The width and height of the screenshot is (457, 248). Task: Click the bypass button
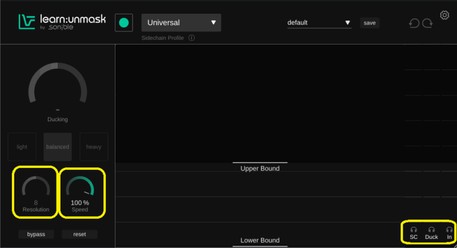pos(35,234)
